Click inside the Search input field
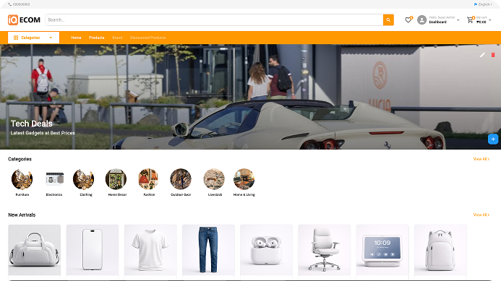 (214, 20)
